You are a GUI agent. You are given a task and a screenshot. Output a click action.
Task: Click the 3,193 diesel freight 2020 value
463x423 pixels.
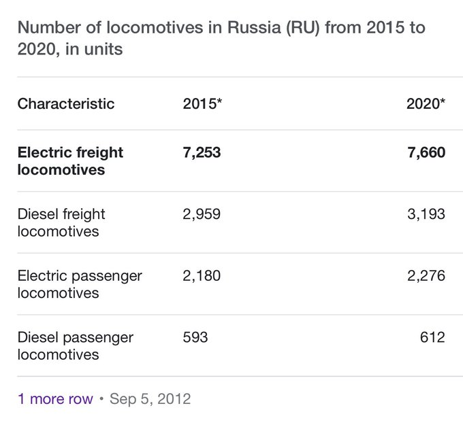(426, 214)
